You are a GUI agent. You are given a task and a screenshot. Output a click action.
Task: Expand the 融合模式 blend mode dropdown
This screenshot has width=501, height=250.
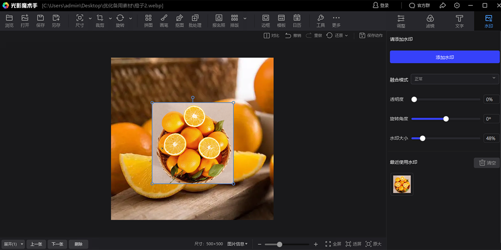click(x=455, y=79)
